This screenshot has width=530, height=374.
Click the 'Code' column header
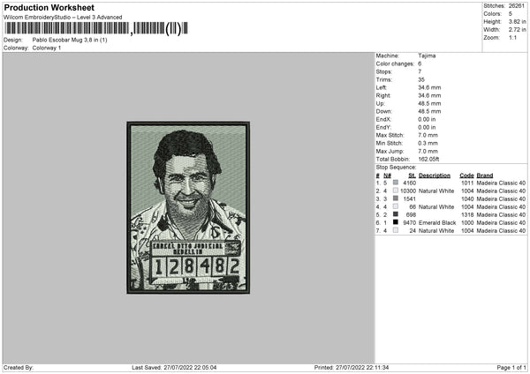tap(466, 176)
